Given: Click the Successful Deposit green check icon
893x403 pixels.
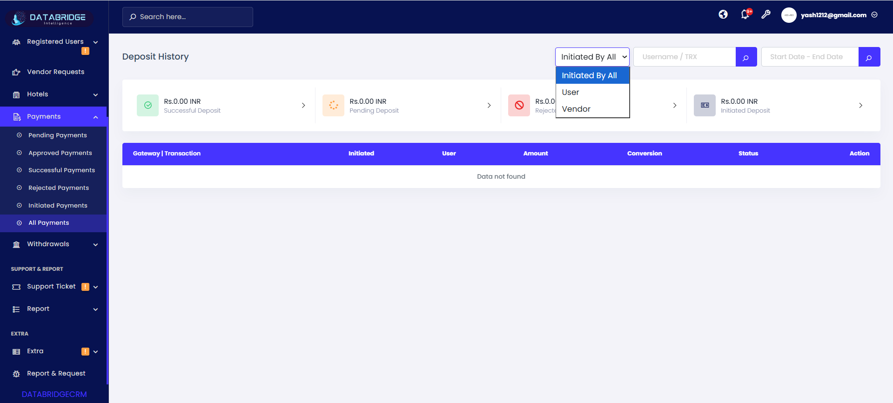Looking at the screenshot, I should [148, 105].
